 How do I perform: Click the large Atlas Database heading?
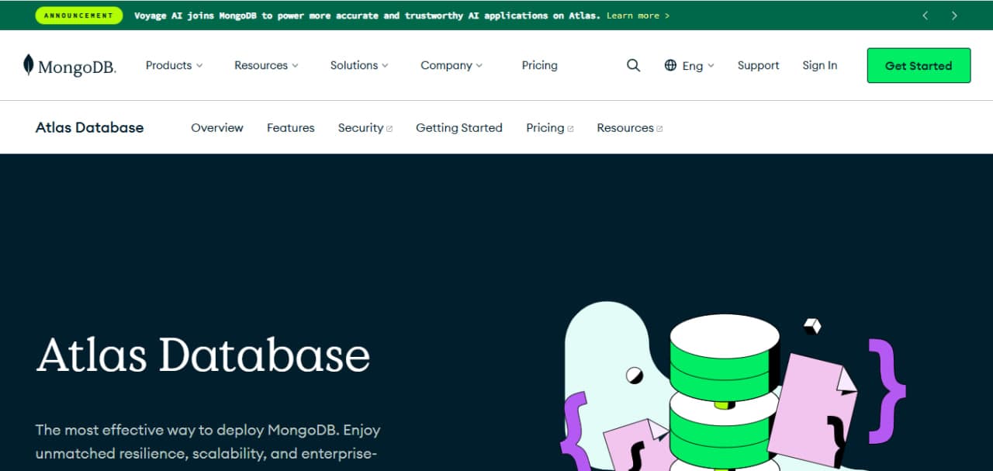(x=203, y=355)
